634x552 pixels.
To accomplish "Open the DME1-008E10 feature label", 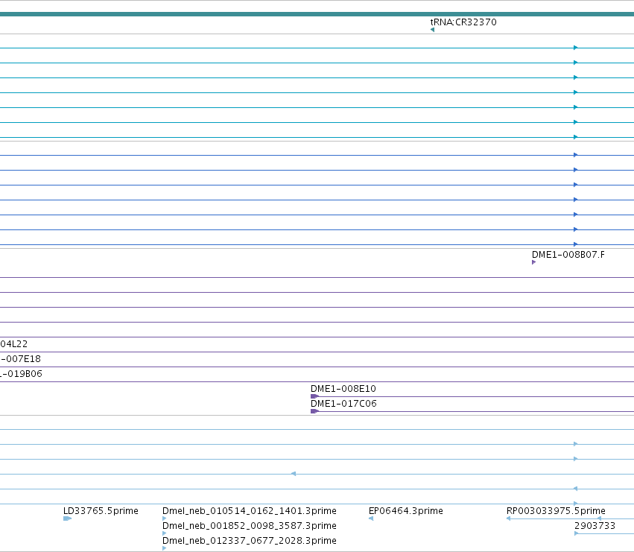I will point(343,389).
